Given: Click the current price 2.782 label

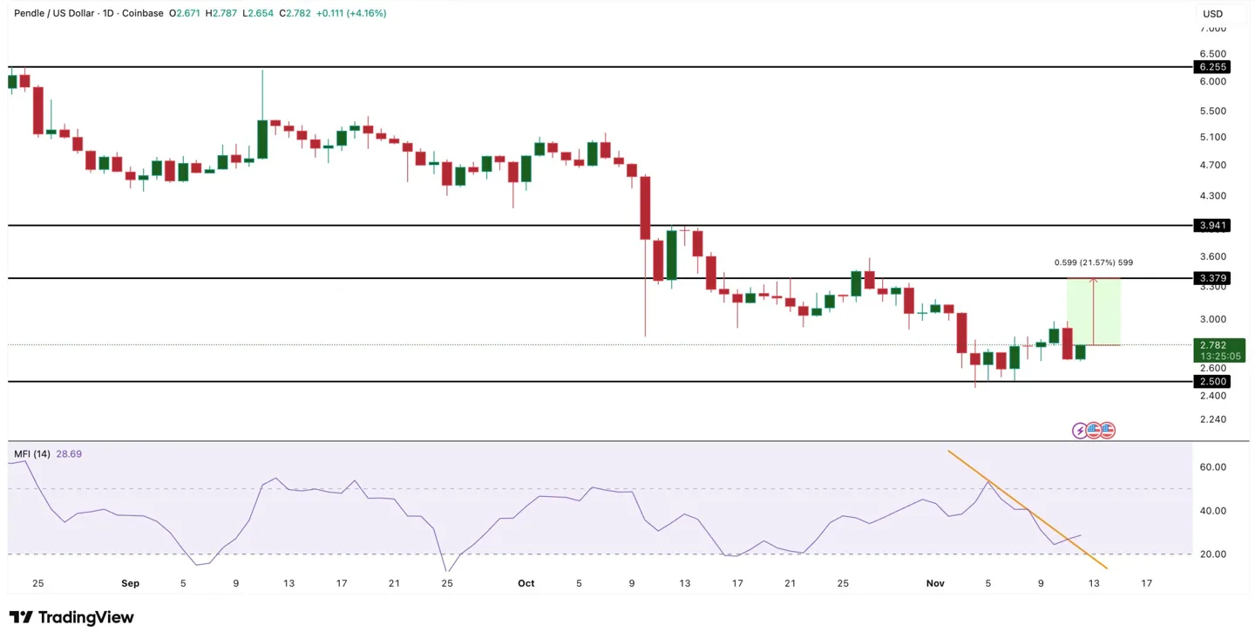Looking at the screenshot, I should (x=1213, y=345).
